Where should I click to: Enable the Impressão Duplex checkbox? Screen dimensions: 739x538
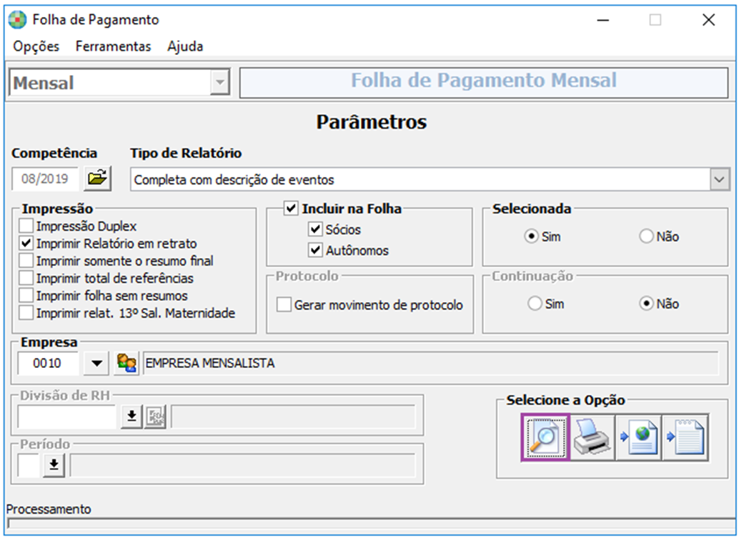[x=26, y=226]
